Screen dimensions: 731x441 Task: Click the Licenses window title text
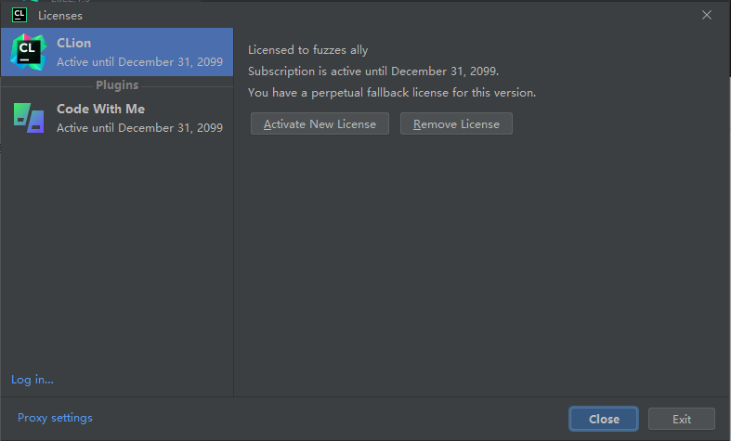[x=60, y=15]
